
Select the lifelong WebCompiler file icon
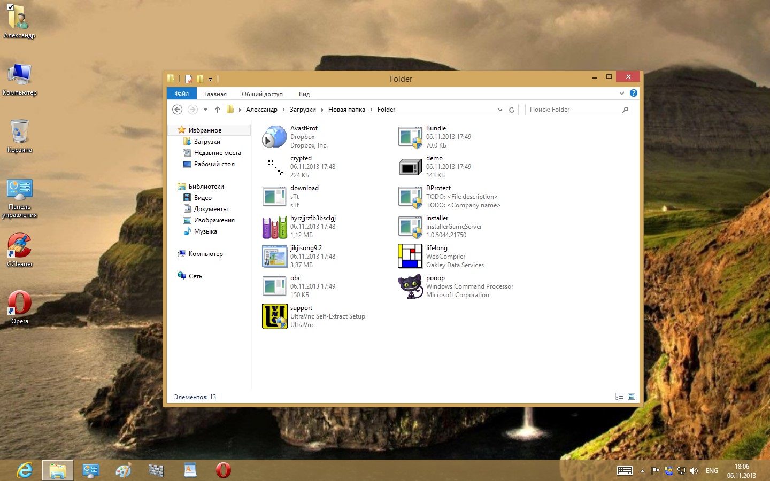tap(410, 257)
